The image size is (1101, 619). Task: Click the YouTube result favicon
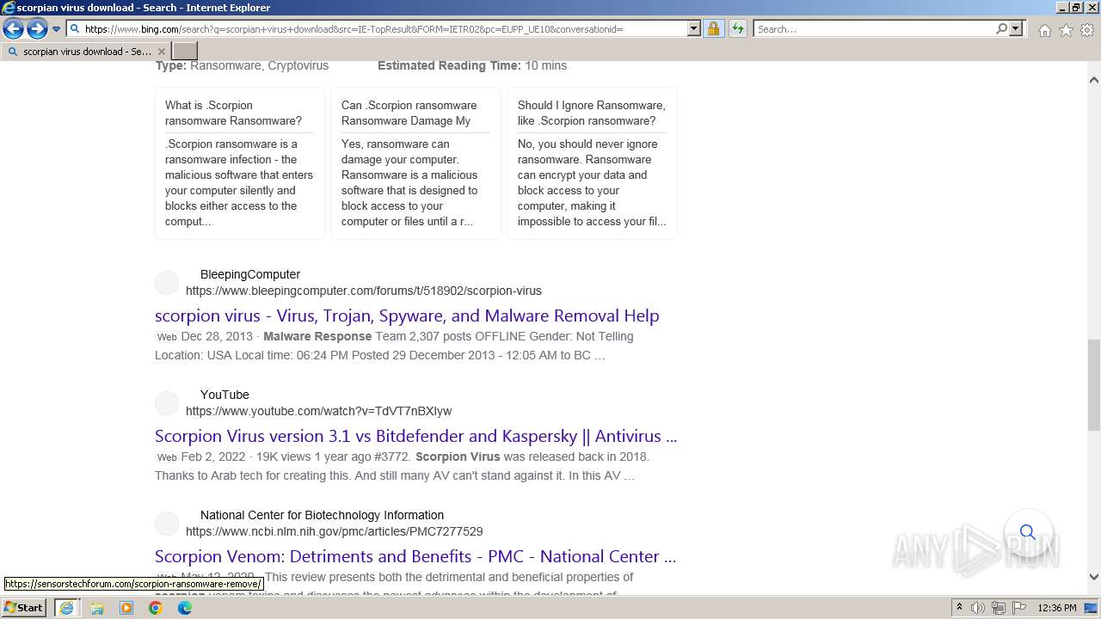[x=167, y=402]
